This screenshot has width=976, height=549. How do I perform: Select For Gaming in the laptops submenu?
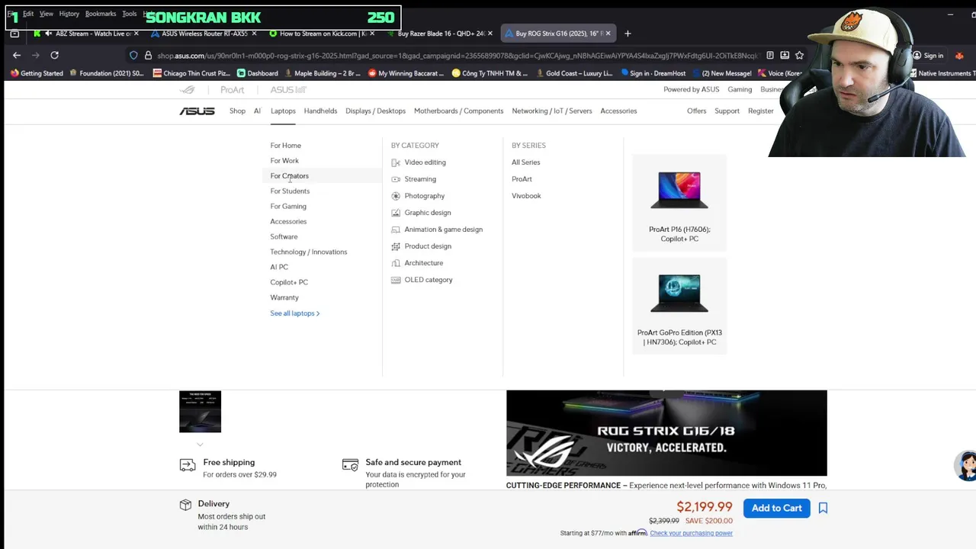tap(288, 207)
